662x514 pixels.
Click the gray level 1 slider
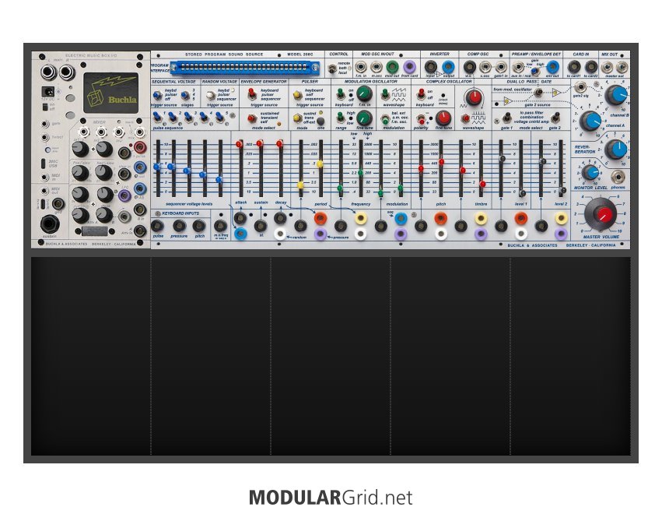[x=522, y=193]
